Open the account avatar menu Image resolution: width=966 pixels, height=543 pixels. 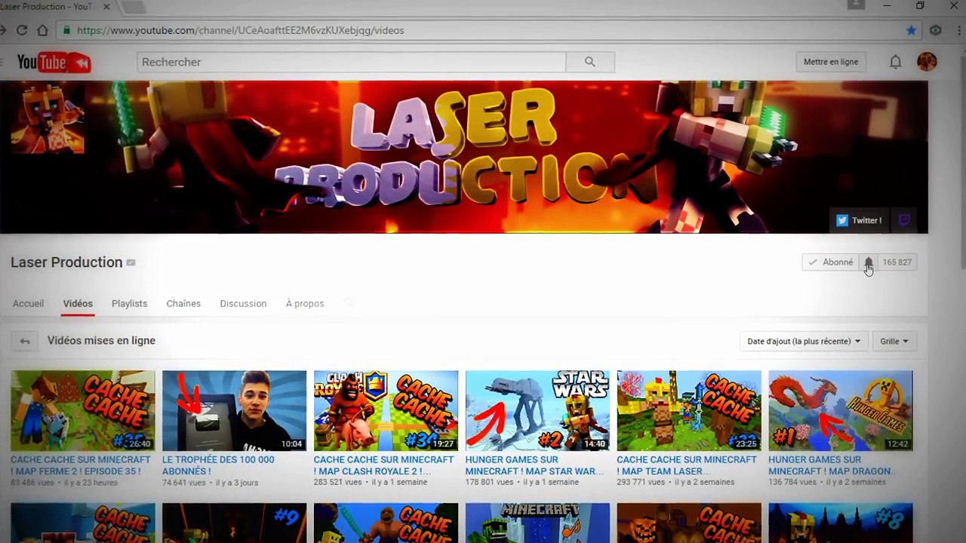[927, 62]
